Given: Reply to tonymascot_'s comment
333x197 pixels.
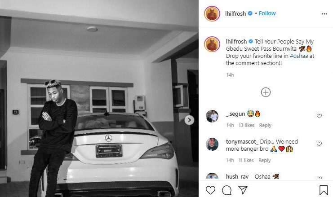Looking at the screenshot, I should coord(264,160).
